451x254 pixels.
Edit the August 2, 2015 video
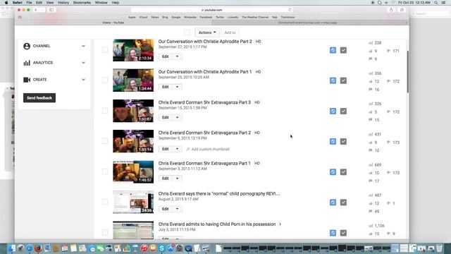166,209
